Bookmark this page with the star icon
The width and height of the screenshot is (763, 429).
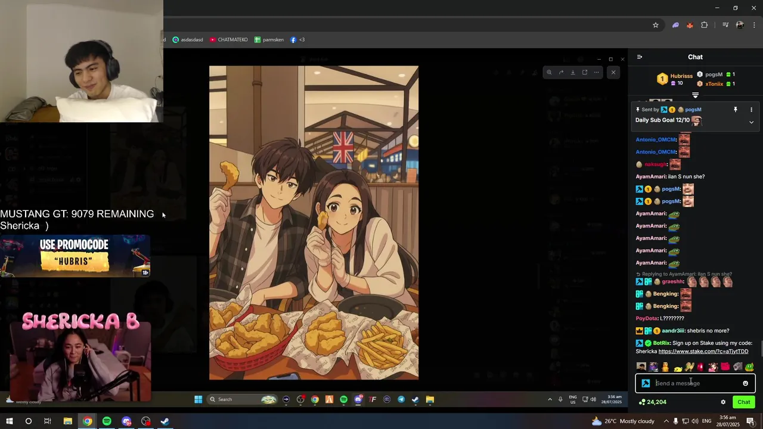click(x=656, y=25)
